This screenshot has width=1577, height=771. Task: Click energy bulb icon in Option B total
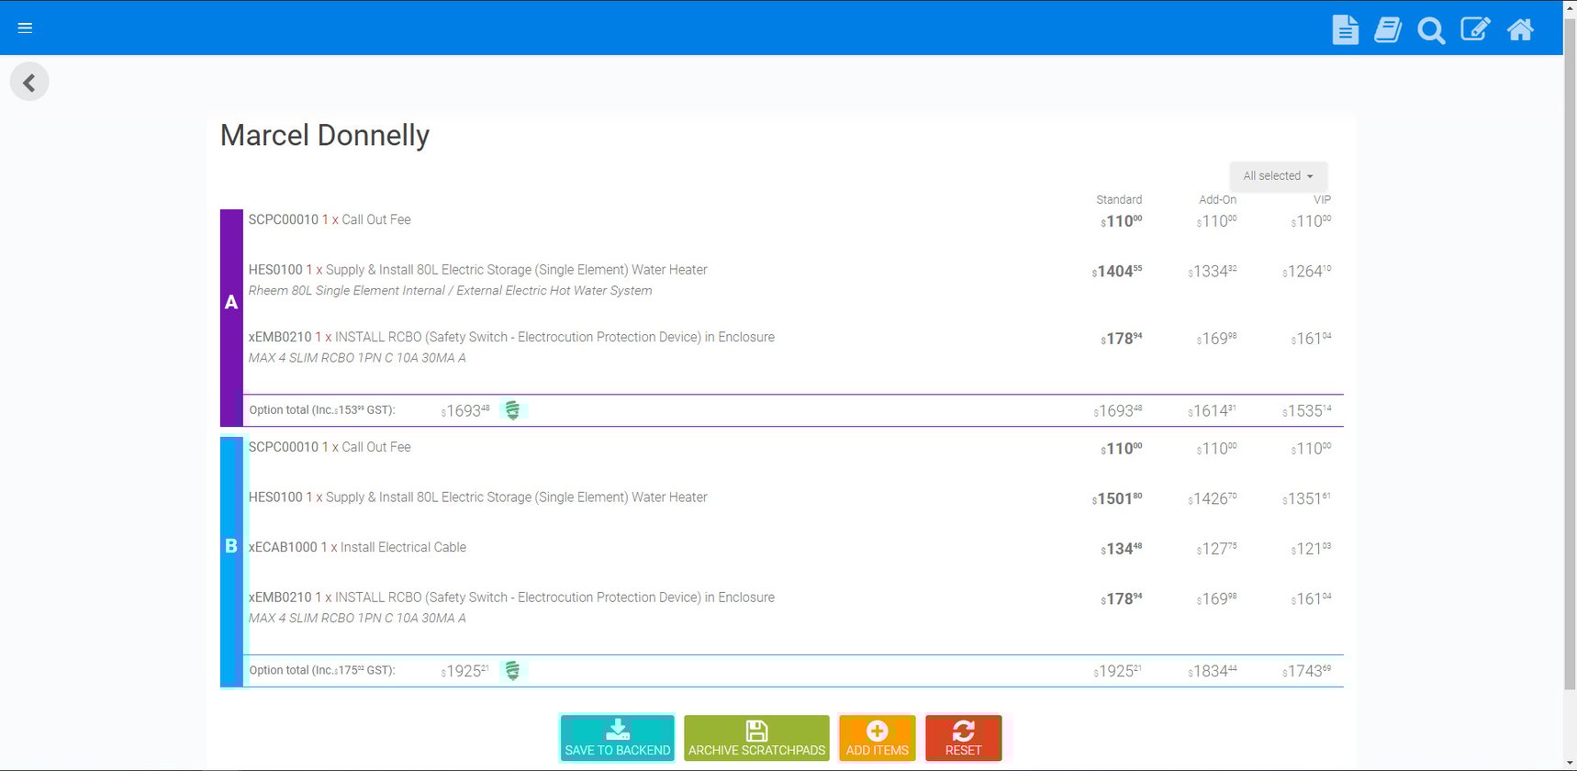tap(512, 671)
